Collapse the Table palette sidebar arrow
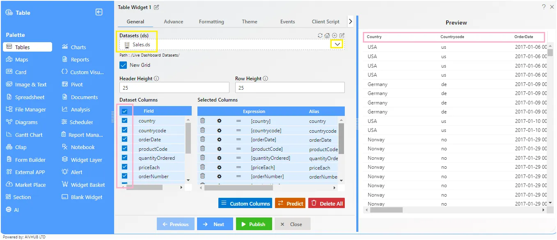Image resolution: width=557 pixels, height=240 pixels. pos(99,12)
